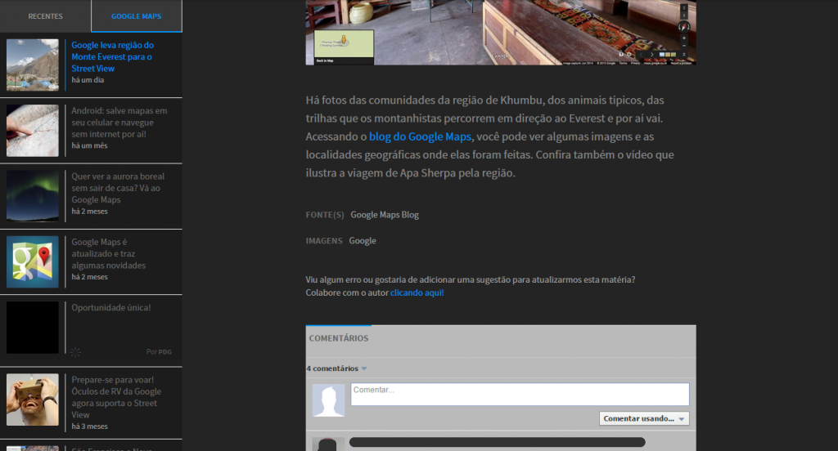Open the COMENTÁRIOS tab header
The image size is (838, 451).
point(338,338)
